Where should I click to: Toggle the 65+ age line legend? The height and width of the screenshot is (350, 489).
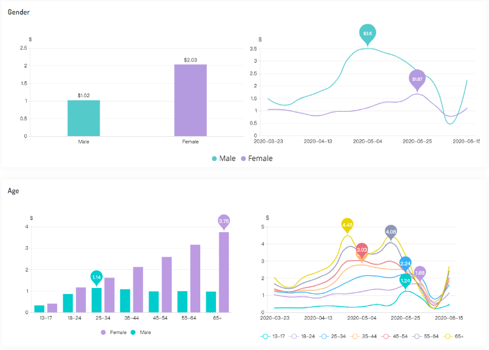tap(454, 336)
